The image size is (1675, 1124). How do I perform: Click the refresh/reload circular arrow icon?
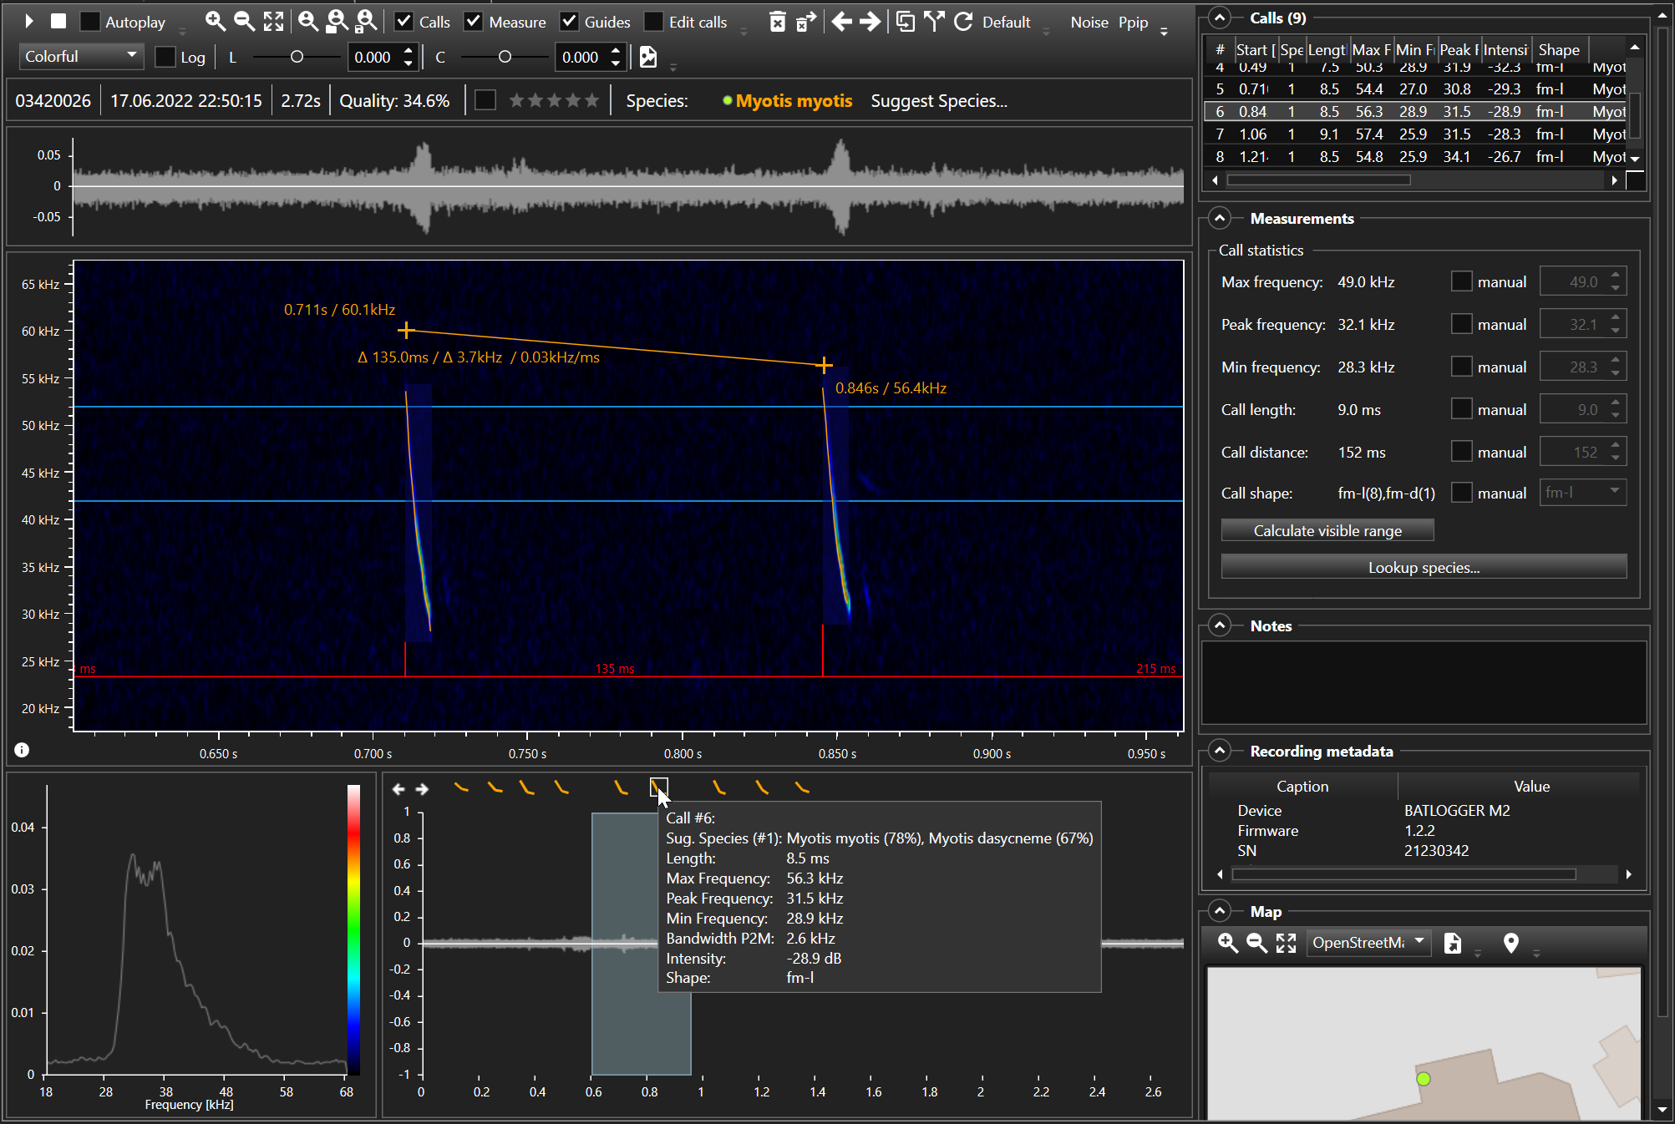click(x=963, y=22)
